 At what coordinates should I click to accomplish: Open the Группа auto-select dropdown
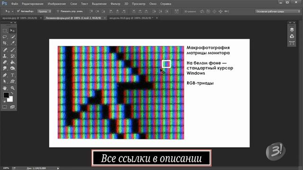[45, 11]
